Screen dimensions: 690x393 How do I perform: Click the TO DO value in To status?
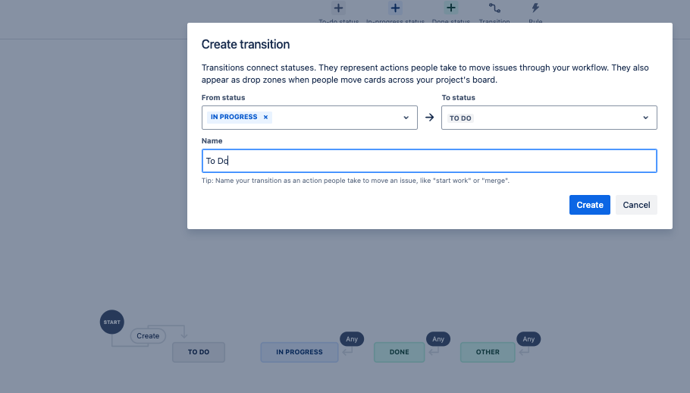click(x=460, y=118)
